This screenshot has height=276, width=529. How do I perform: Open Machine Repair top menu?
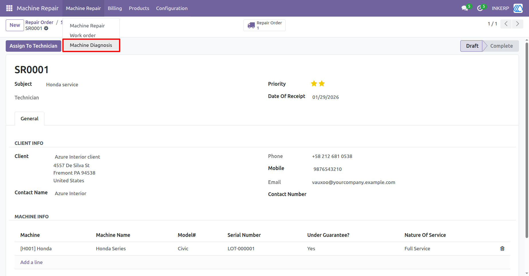pos(83,8)
